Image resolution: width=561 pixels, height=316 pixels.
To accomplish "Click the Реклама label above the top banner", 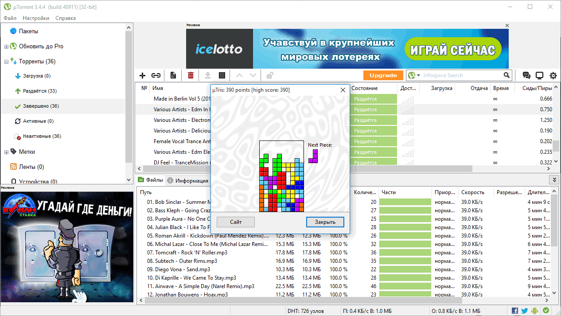I will 193,25.
